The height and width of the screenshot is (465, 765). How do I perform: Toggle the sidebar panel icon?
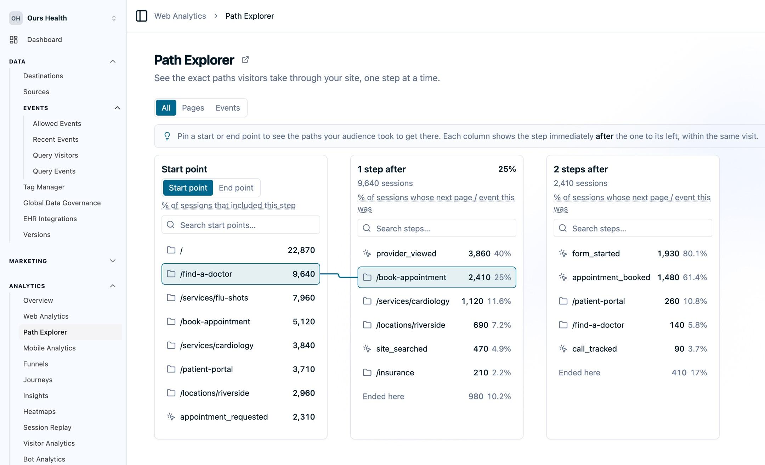click(x=142, y=16)
